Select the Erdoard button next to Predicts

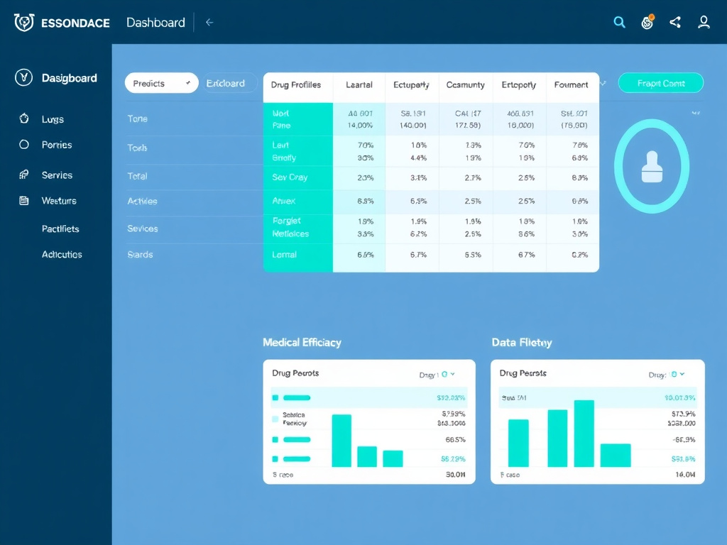coord(229,83)
